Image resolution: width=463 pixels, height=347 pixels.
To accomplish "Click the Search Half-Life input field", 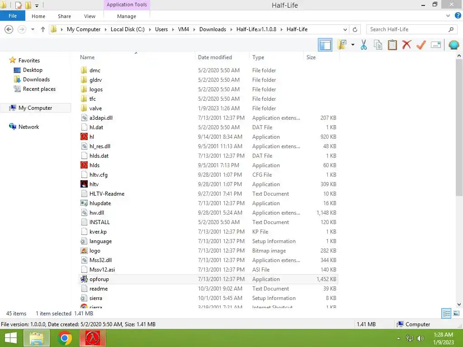I will [x=411, y=29].
